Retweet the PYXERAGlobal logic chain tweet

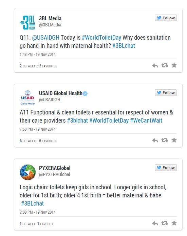point(165,223)
